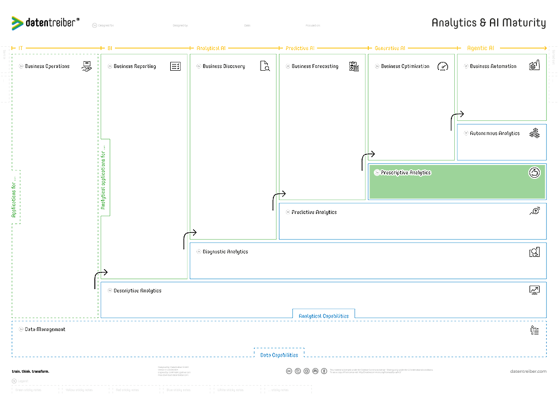Click the Business Forecasting clipboard chart icon
Viewport: 558px width, 394px height.
[x=354, y=66]
